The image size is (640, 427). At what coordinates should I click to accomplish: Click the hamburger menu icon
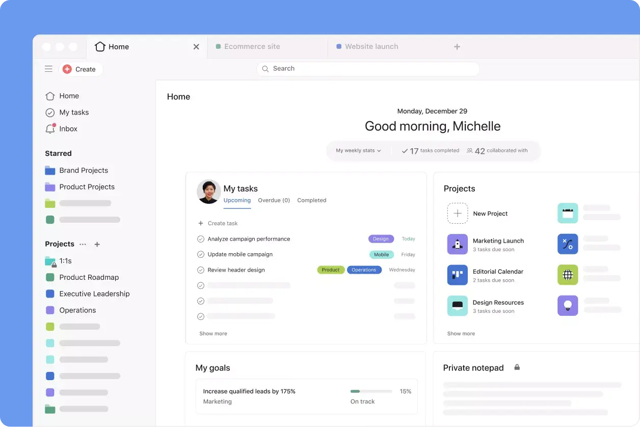48,69
